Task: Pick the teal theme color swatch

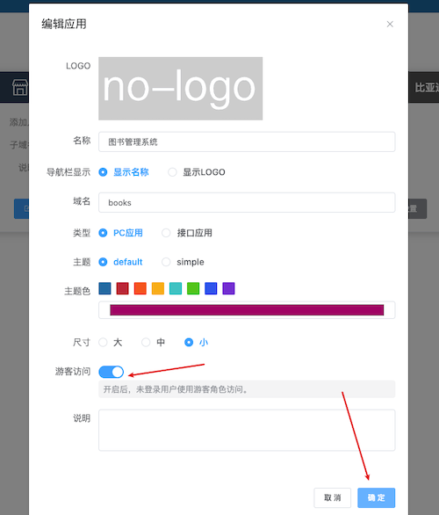Action: 176,288
